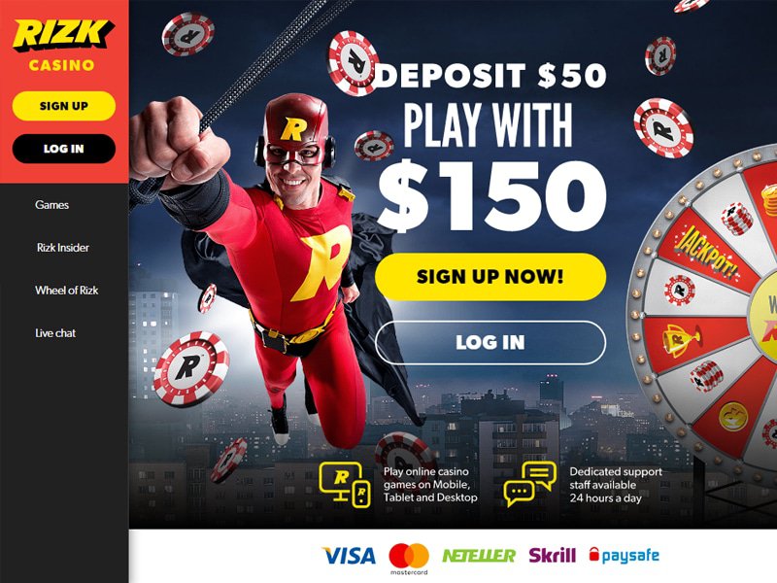The height and width of the screenshot is (583, 777).
Task: Click the multi-device Mobile, Tablet, Desktop icon
Action: (x=345, y=484)
